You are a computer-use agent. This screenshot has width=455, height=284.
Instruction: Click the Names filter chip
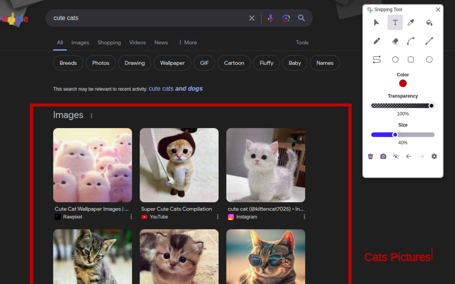click(x=325, y=63)
